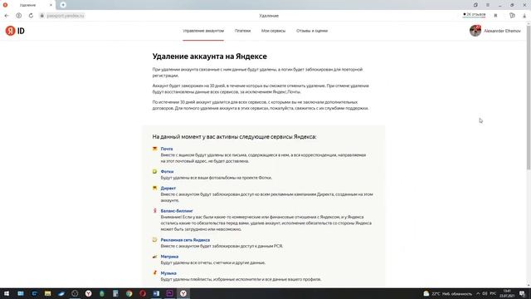The height and width of the screenshot is (299, 531).
Task: Click the Alexander Efremov account name
Action: (502, 31)
